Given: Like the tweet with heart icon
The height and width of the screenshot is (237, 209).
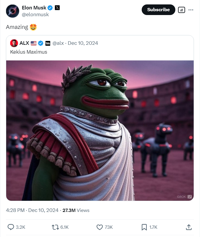Looking at the screenshot, I should pos(100,227).
